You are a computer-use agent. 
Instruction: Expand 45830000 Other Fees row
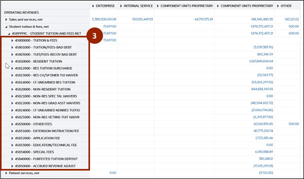click(12, 124)
